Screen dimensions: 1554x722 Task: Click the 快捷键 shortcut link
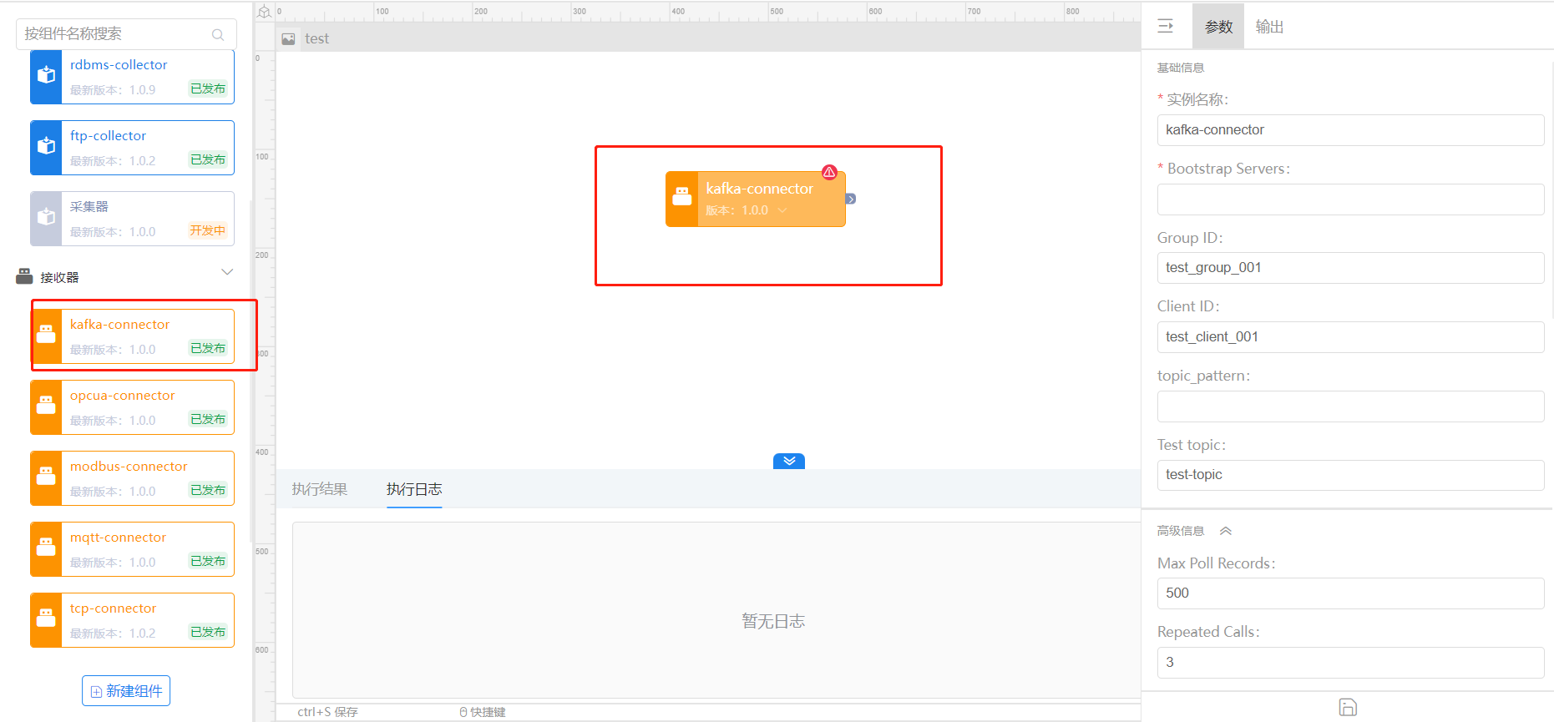(x=483, y=712)
